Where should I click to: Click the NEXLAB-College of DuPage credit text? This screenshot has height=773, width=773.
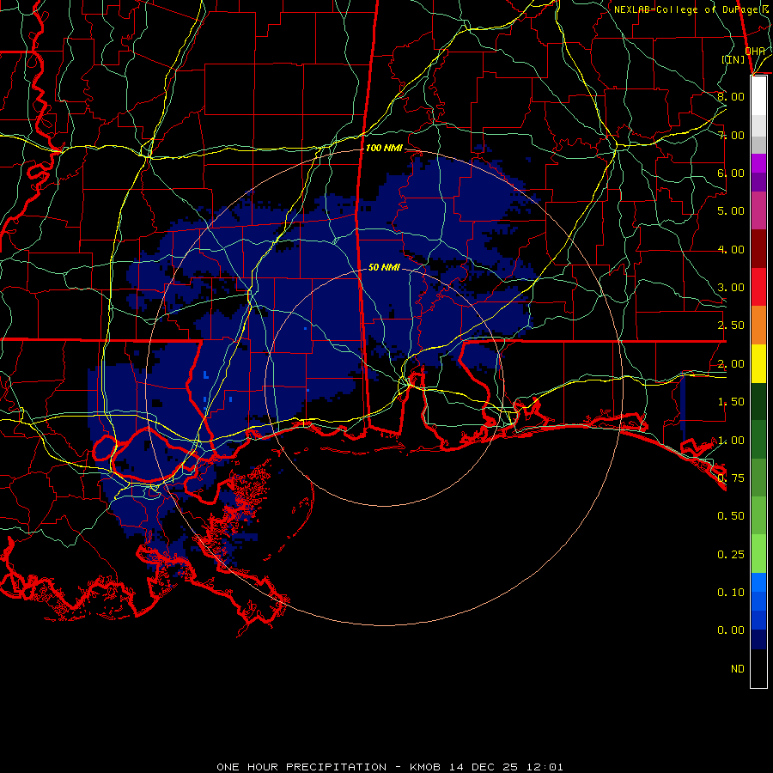(693, 9)
